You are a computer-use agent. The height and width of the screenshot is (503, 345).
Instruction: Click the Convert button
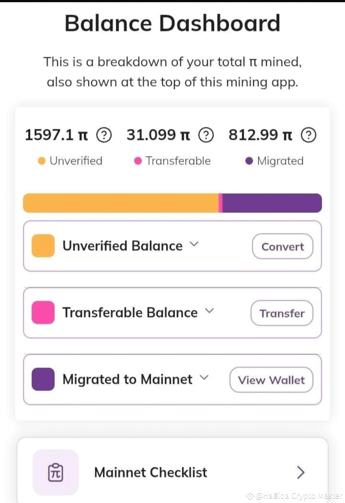[x=283, y=246]
